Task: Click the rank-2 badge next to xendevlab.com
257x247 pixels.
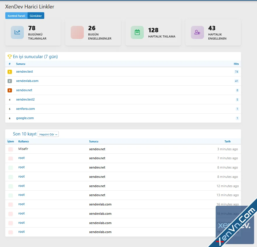Action: point(10,81)
